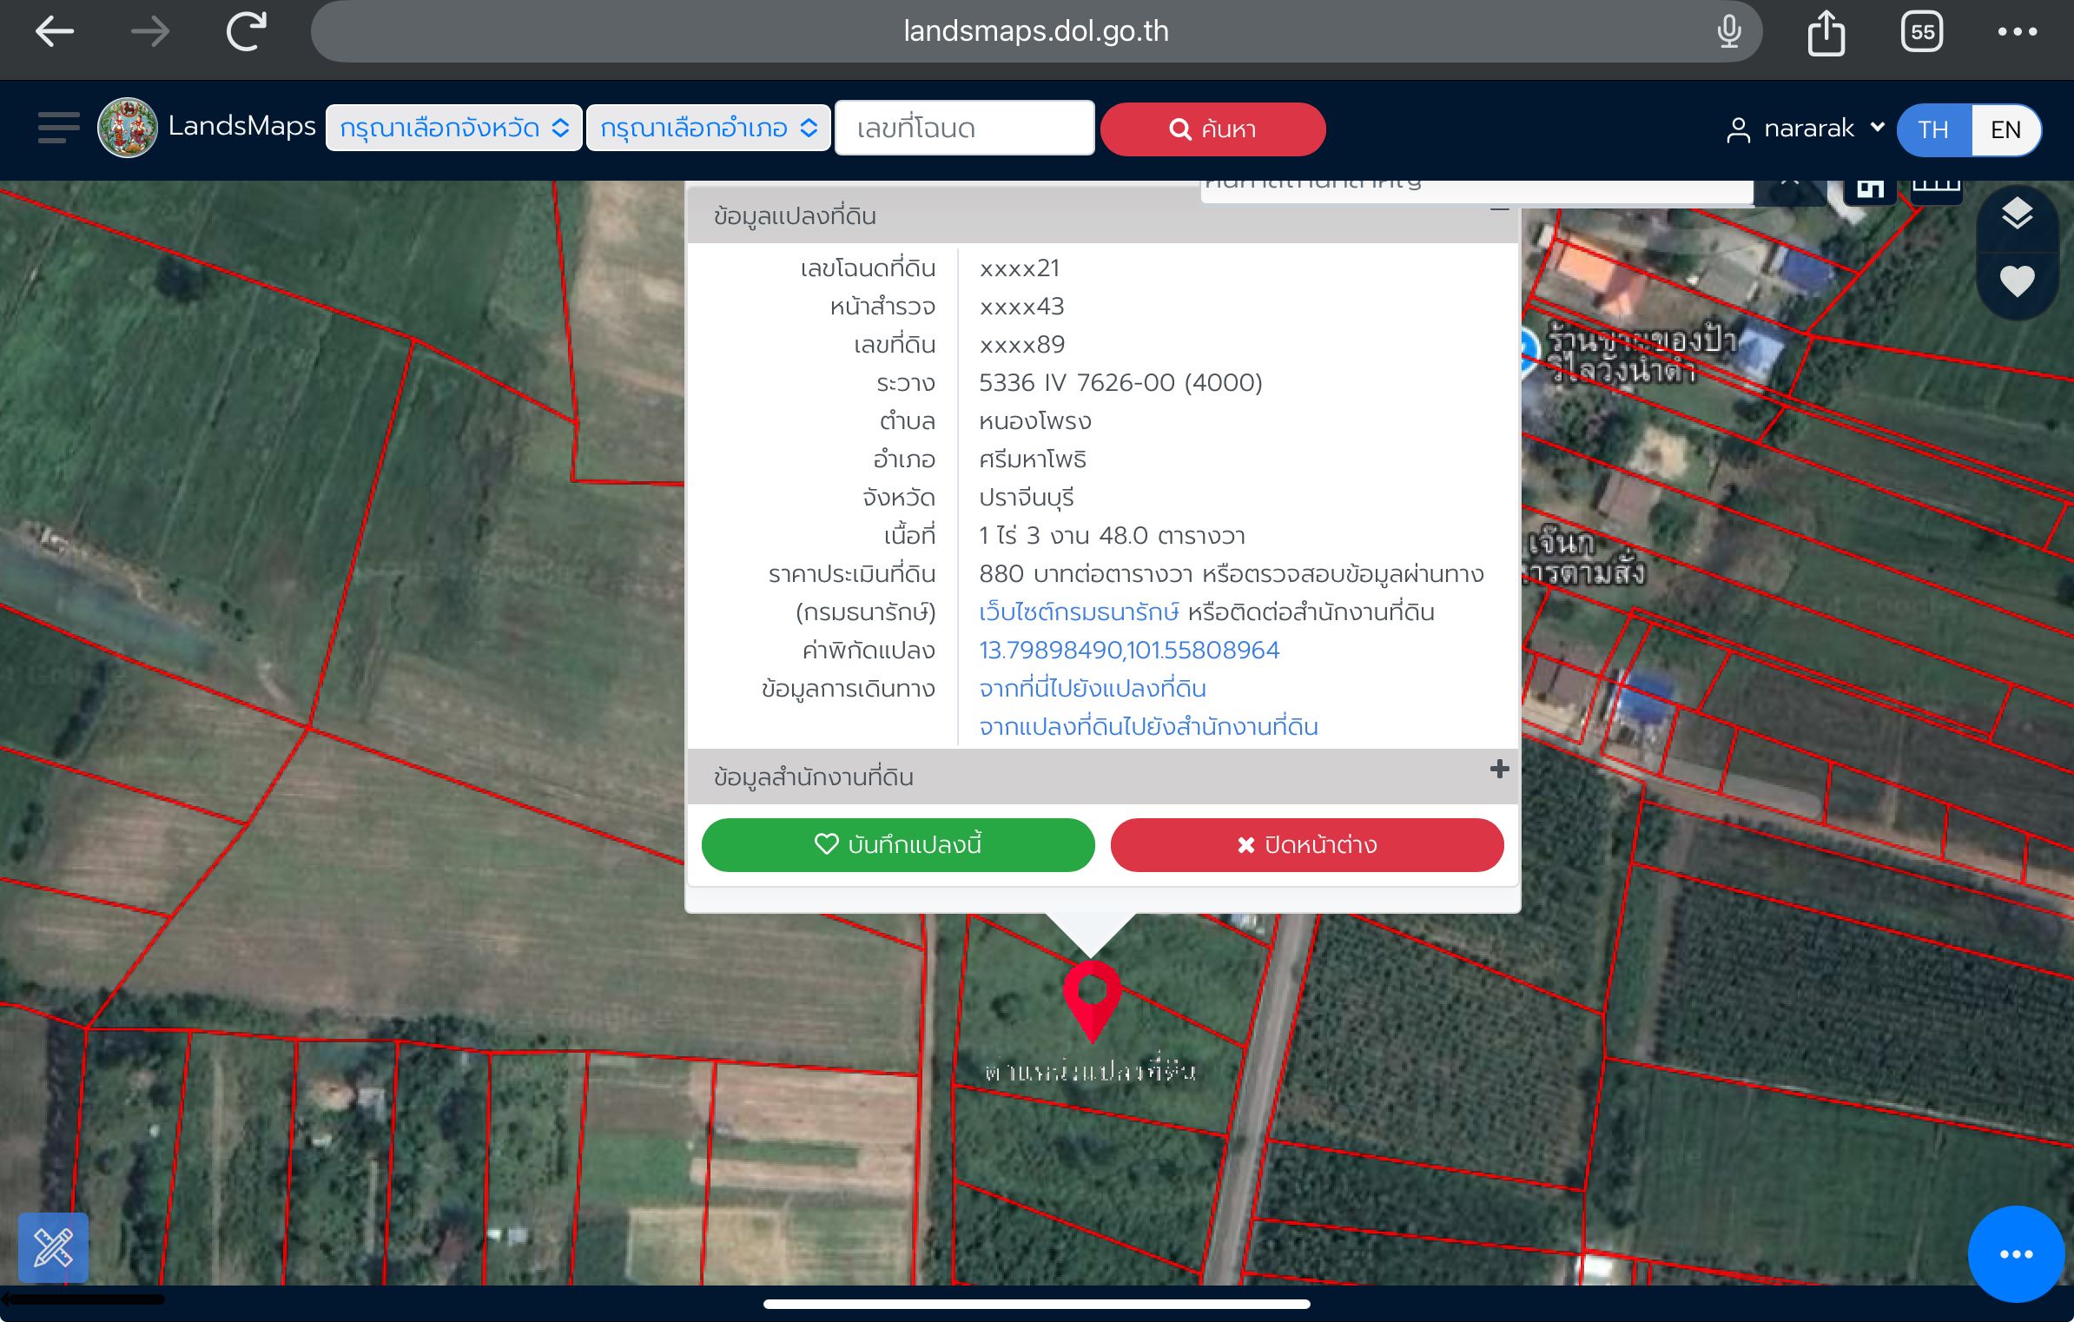The width and height of the screenshot is (2074, 1322).
Task: Open the map layers icon
Action: pyautogui.click(x=2017, y=214)
